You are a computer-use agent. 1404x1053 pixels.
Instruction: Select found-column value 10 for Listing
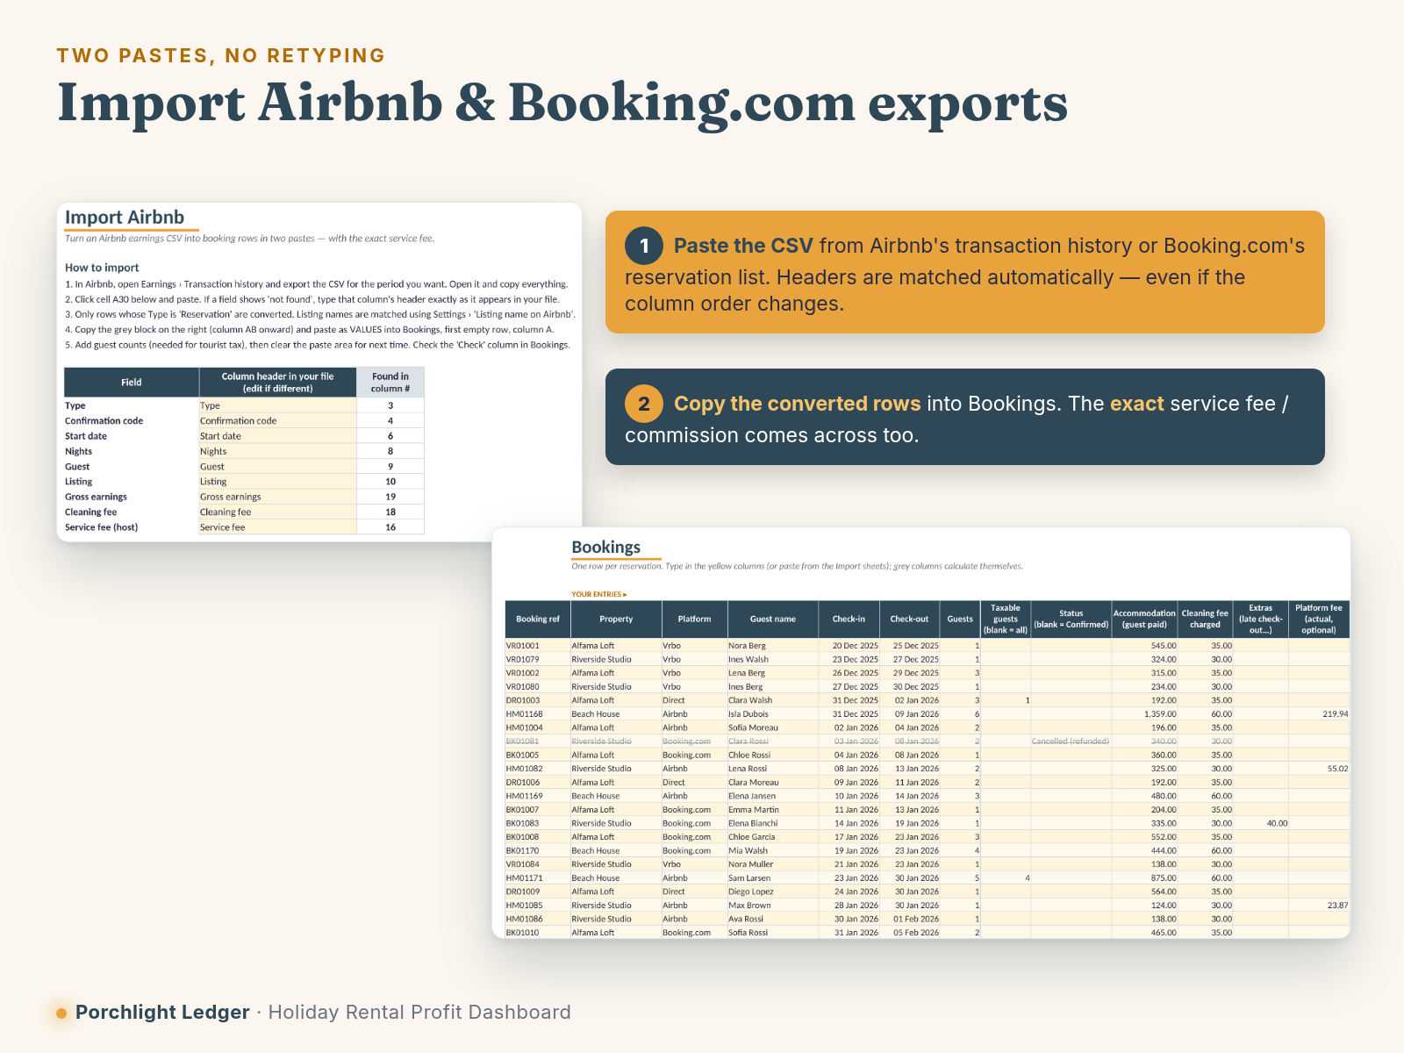click(390, 482)
